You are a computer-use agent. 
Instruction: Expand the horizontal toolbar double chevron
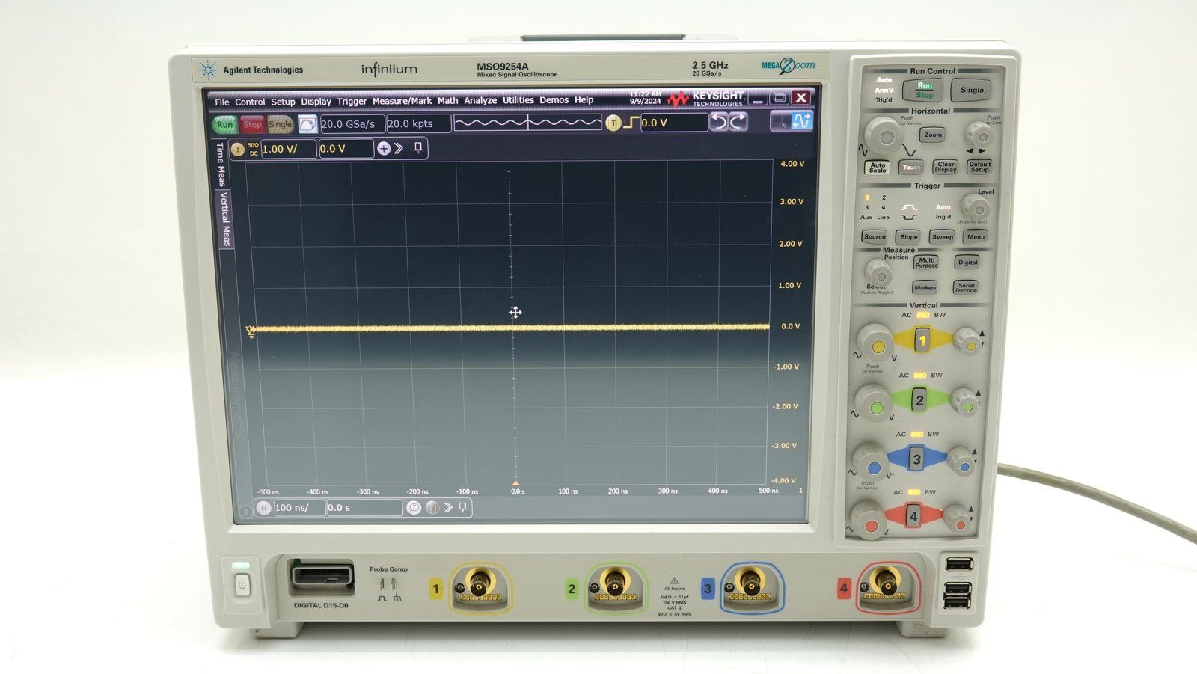click(x=448, y=508)
